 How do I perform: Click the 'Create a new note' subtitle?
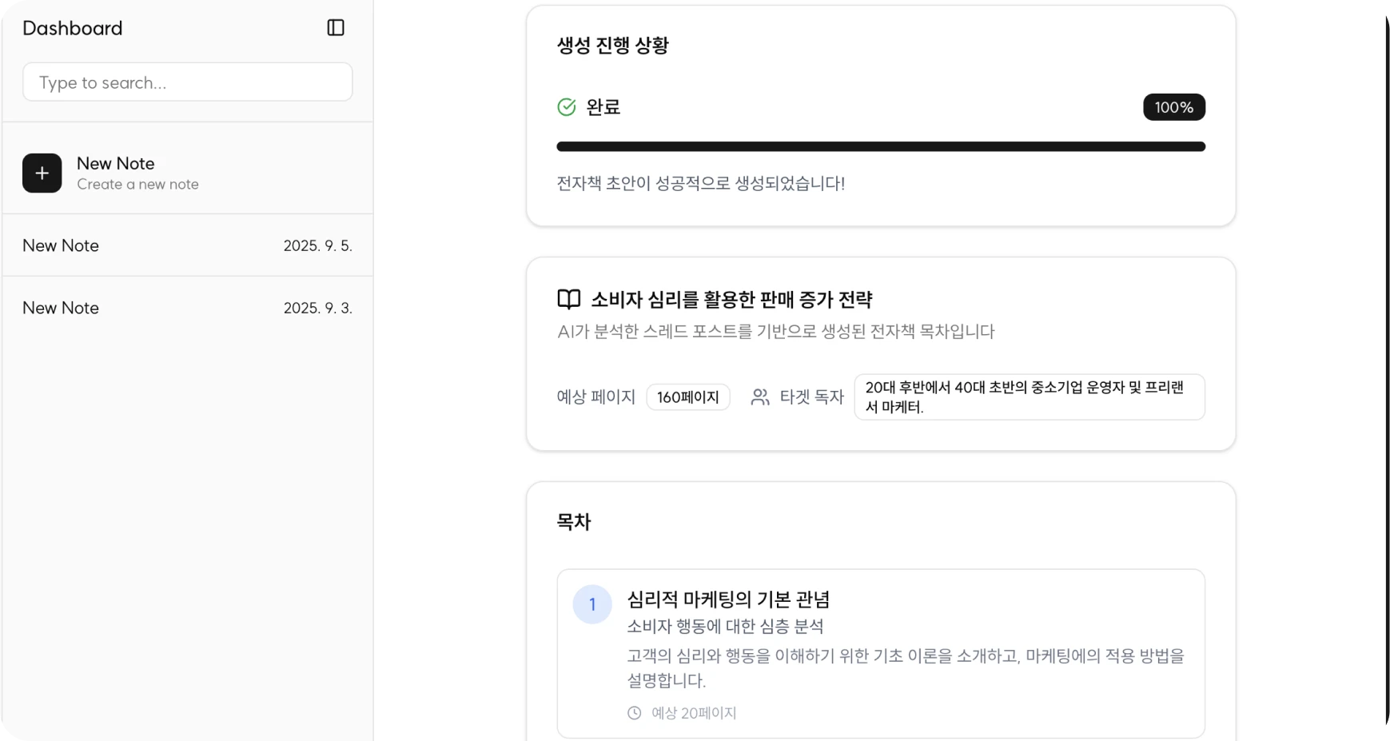(x=137, y=185)
